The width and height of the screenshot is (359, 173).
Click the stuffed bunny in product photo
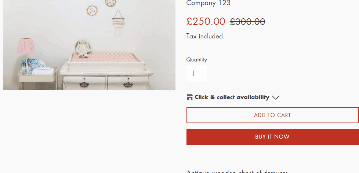coord(83,48)
